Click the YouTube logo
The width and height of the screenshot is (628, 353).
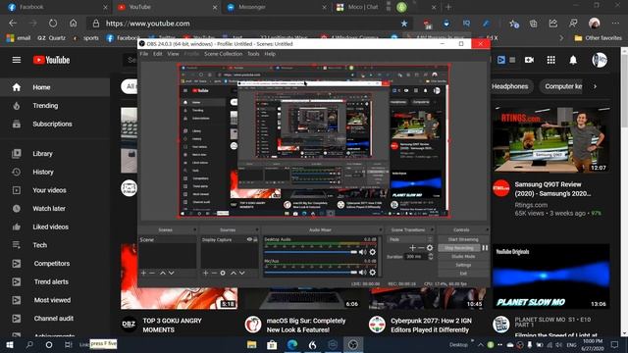tap(52, 60)
